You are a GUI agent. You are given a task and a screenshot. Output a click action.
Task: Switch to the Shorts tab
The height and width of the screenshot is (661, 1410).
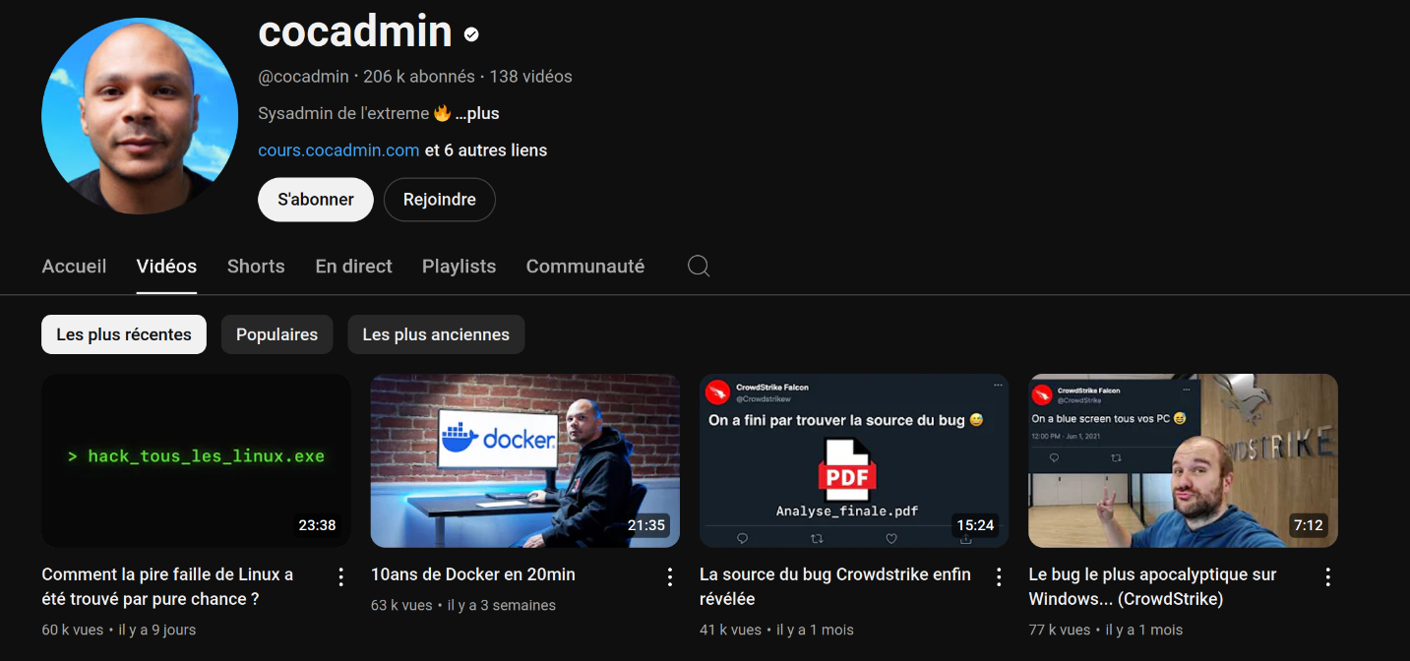pyautogui.click(x=256, y=267)
